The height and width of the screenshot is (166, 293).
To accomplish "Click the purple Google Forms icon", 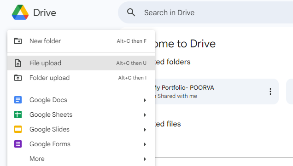I will coord(18,144).
